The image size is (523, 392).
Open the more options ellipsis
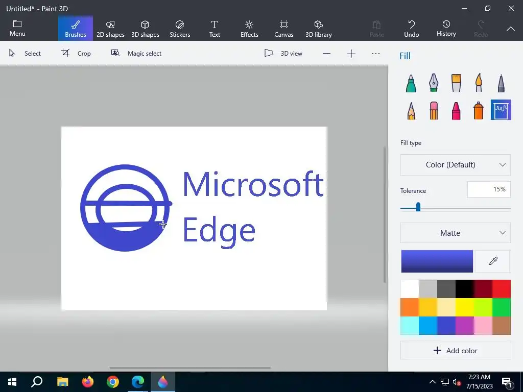(x=375, y=53)
